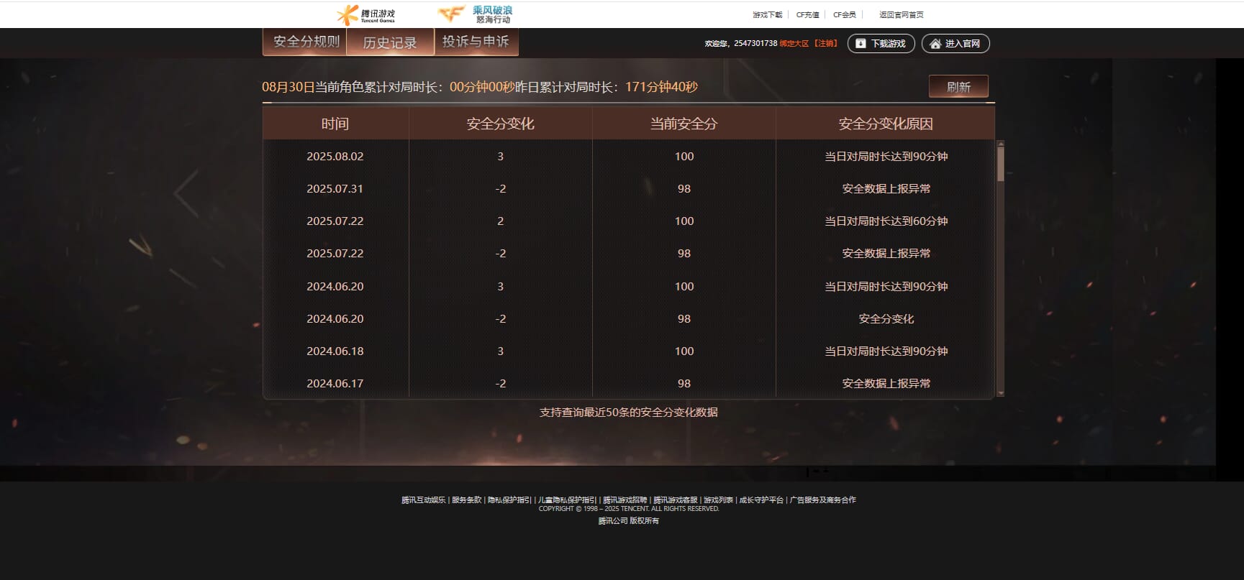
Task: Open the 广告服务及商务合作 footer link
Action: [x=823, y=500]
